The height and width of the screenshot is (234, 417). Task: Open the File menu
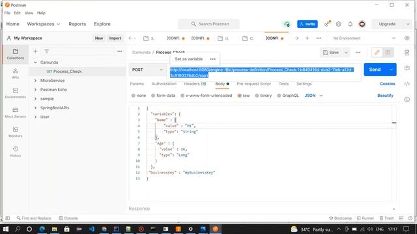pyautogui.click(x=7, y=13)
